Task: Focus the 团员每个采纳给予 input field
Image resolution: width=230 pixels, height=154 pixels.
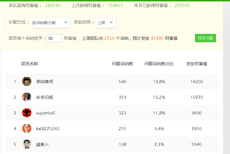Action: click(x=54, y=38)
